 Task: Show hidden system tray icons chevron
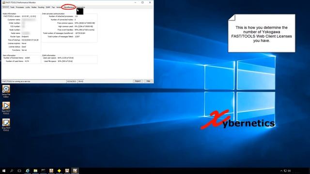pos(281,171)
